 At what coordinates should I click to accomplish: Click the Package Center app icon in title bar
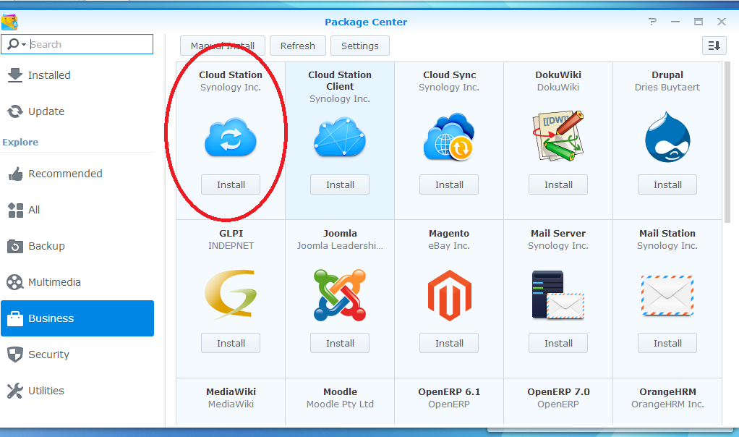pyautogui.click(x=9, y=22)
